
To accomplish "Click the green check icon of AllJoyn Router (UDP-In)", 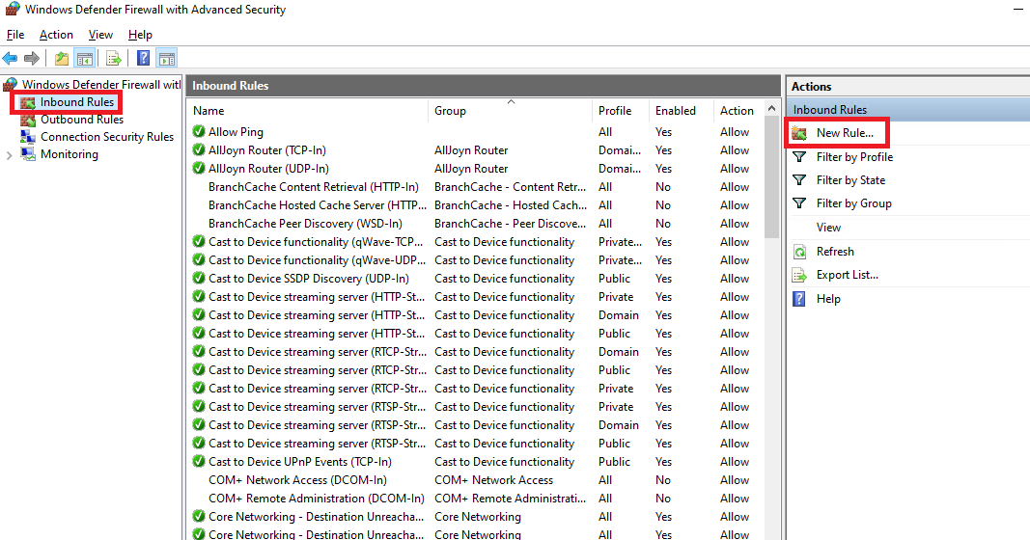I will 199,168.
